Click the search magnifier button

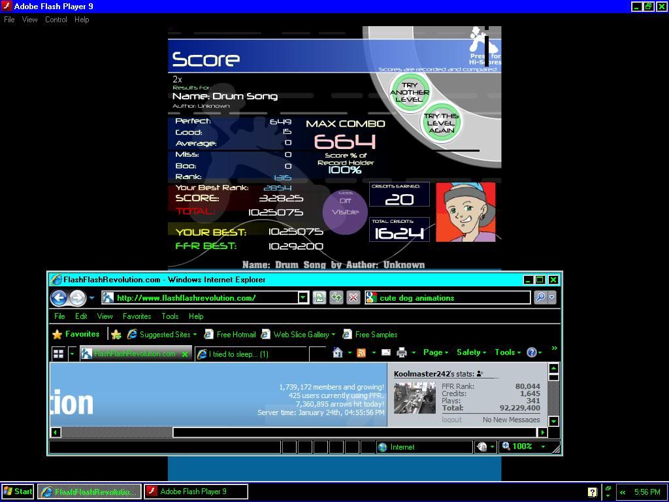tap(540, 298)
